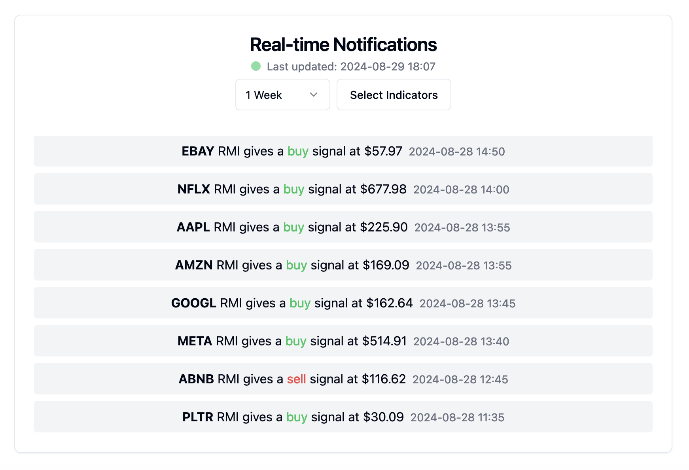Click the AMZN buy signal at $169.09
689x470 pixels.
343,265
